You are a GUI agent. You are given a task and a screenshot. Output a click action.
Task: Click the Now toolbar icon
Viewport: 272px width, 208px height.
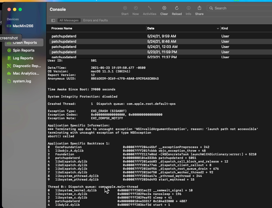pos(136,8)
